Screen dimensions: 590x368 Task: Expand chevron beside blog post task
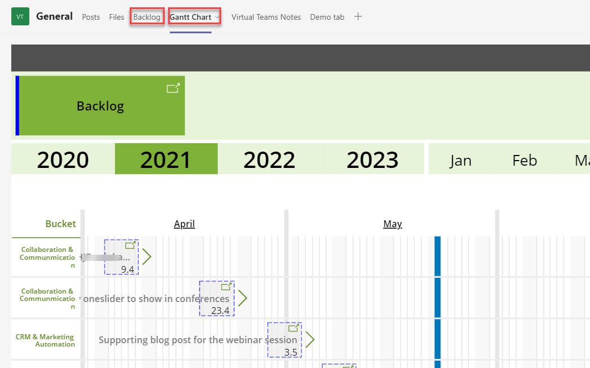[x=309, y=339]
